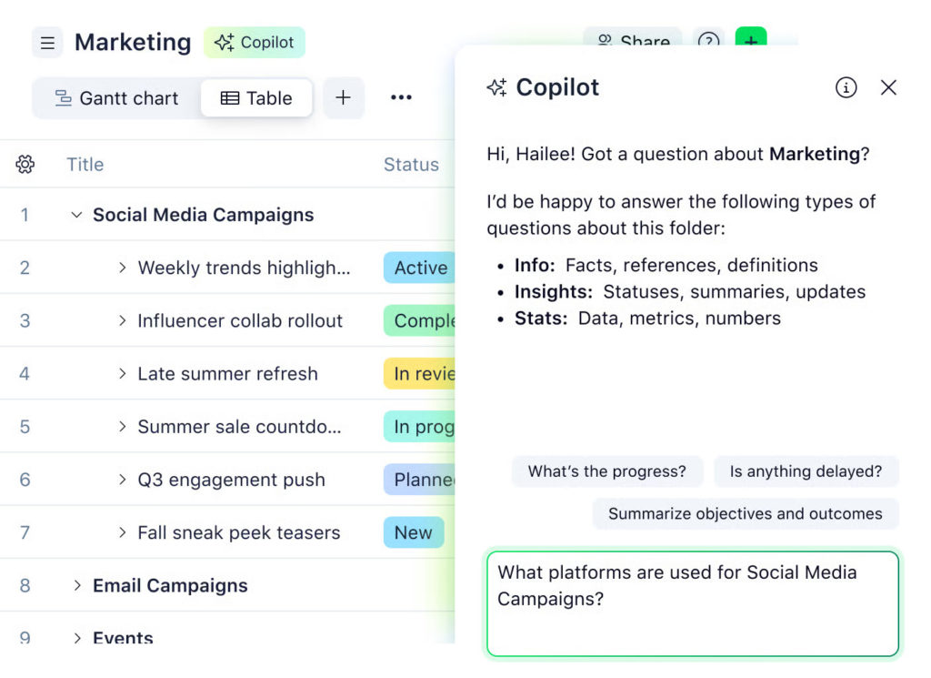
Task: Open more view options via the ellipsis icon
Action: click(401, 97)
